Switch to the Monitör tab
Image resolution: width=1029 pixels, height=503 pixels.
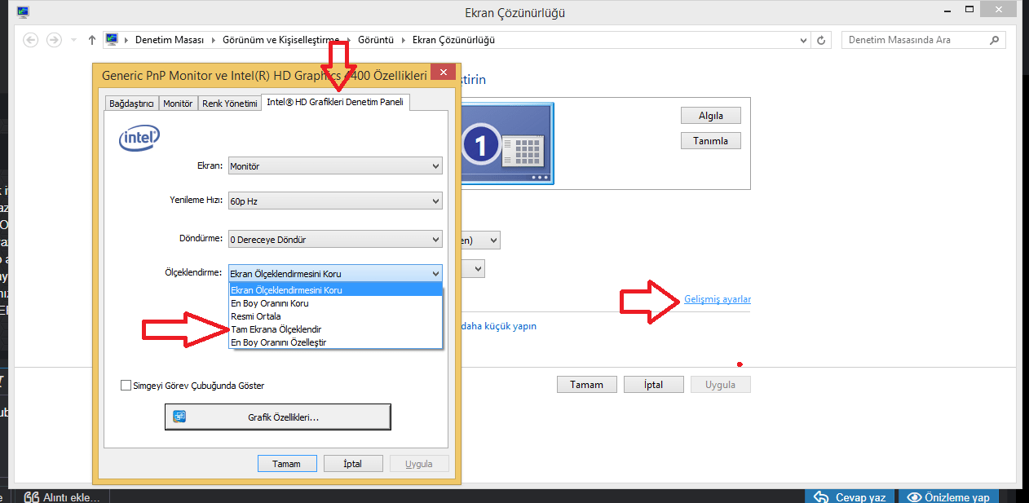[x=178, y=104]
